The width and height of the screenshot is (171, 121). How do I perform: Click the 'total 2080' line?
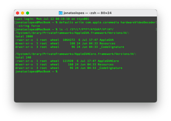[x=24, y=36]
